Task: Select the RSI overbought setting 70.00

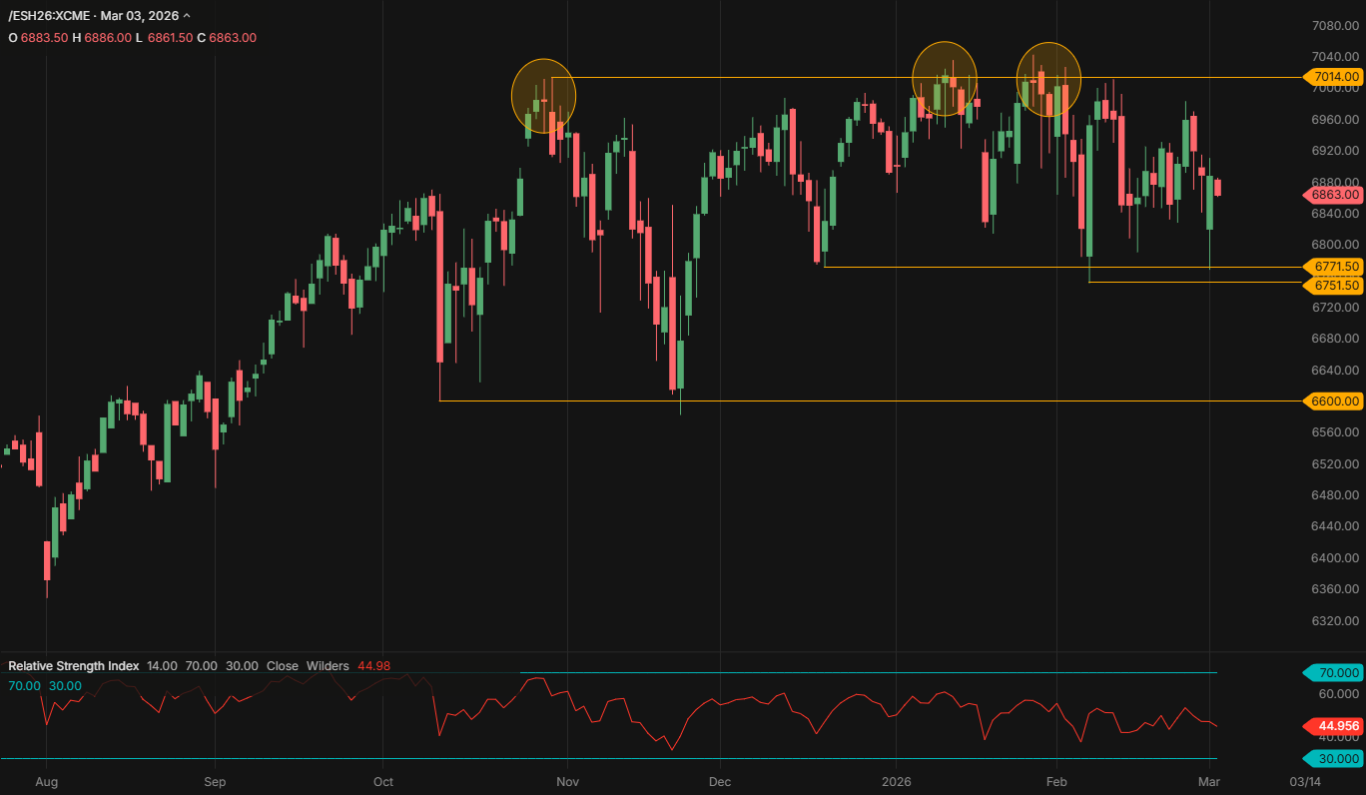Action: [x=201, y=665]
